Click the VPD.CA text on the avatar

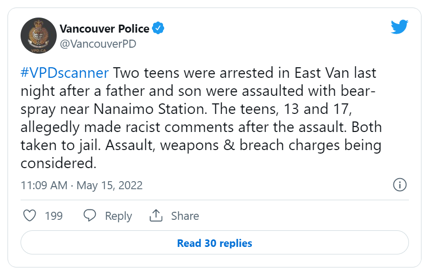pos(38,51)
